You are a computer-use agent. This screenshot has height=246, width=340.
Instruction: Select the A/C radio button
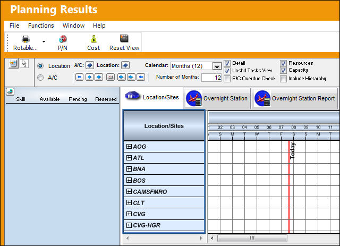pos(40,78)
